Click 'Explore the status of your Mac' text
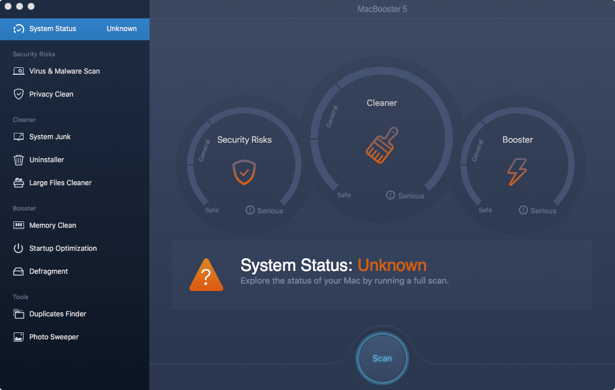This screenshot has height=390, width=615. coord(345,281)
